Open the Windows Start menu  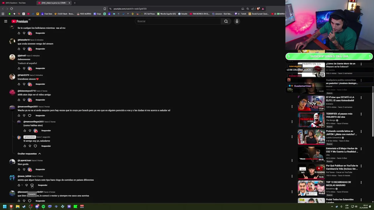pyautogui.click(x=5, y=206)
